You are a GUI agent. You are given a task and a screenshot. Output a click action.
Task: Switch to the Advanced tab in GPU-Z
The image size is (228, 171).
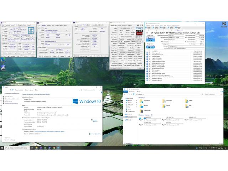[x=124, y=26]
